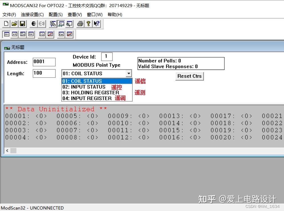
Task: Click the Connect plug icon
Action: (x=34, y=24)
